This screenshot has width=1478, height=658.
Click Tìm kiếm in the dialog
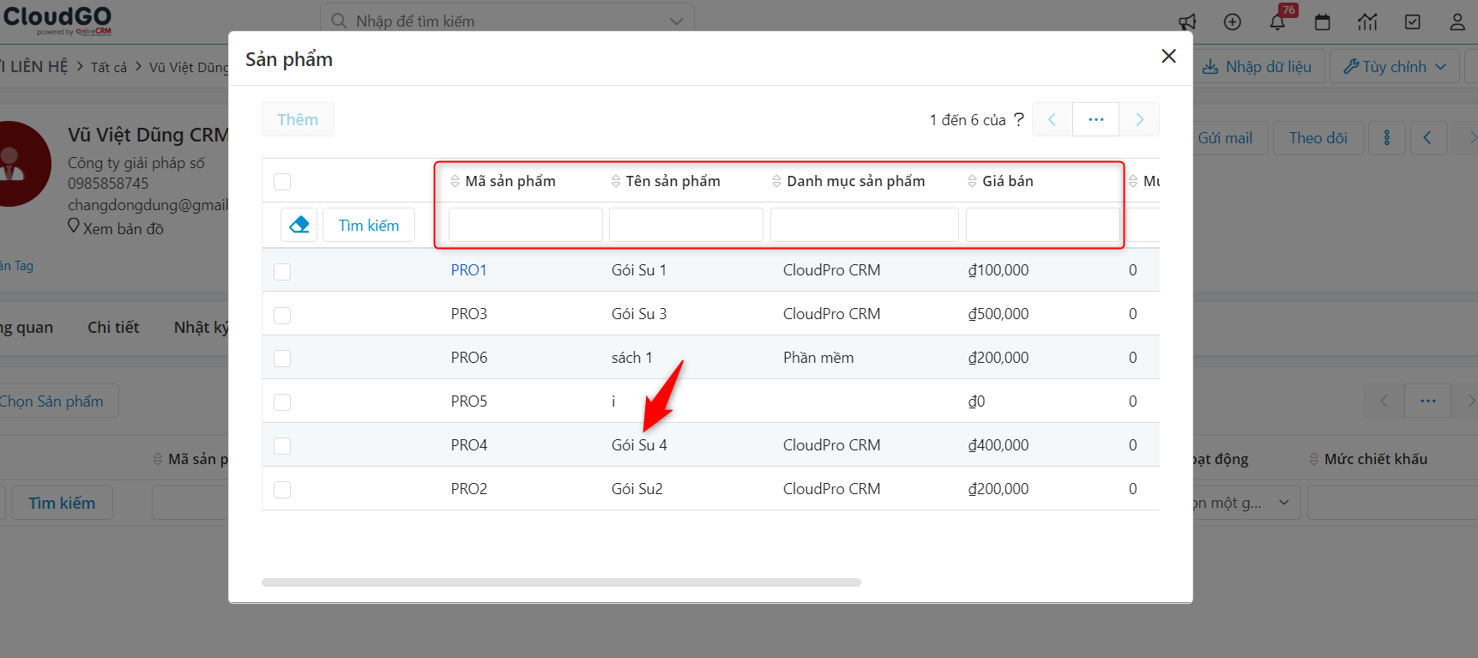pos(369,225)
